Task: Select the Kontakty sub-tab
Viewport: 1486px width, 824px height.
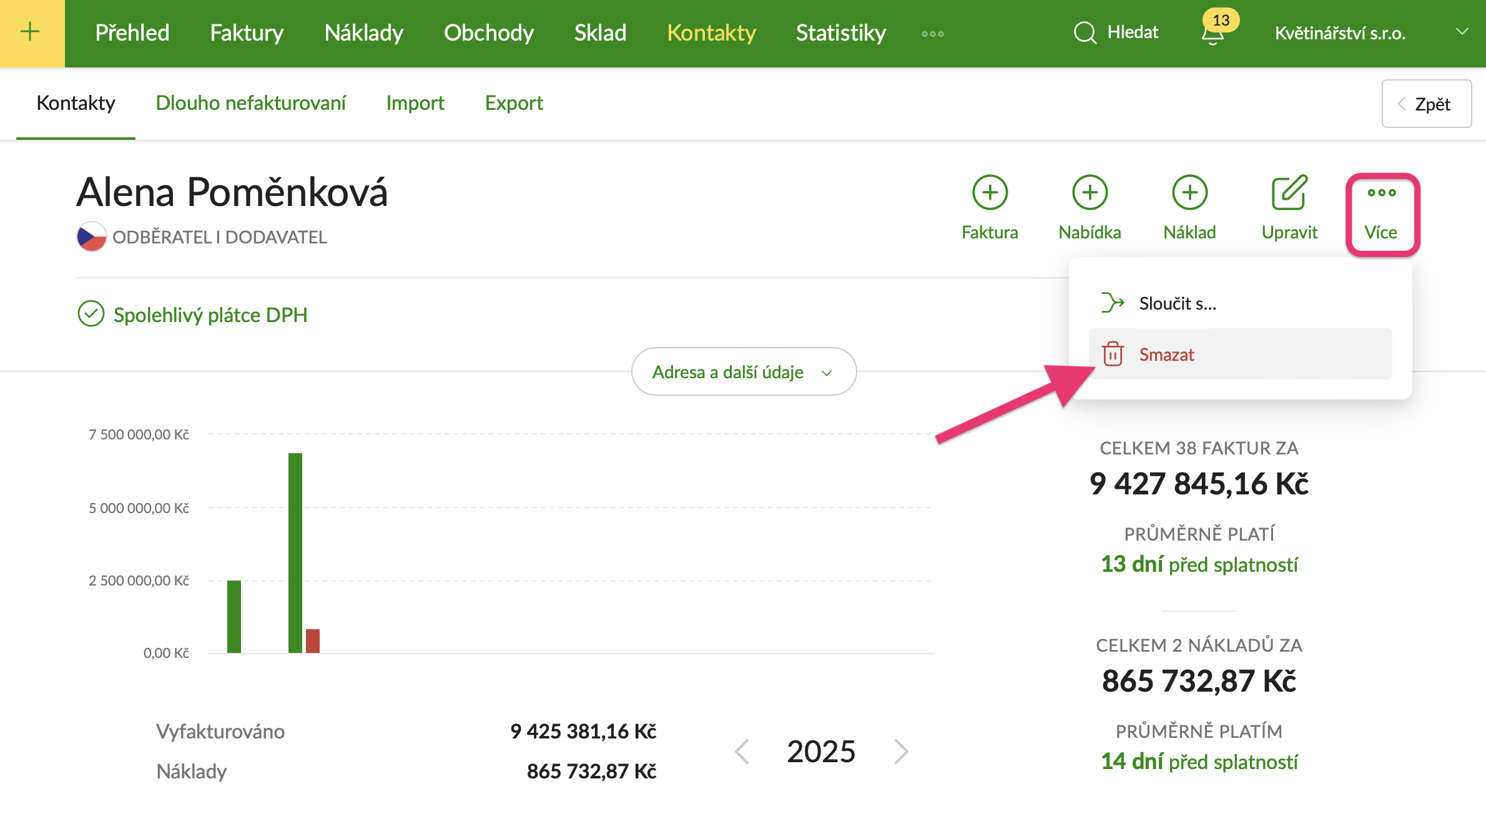Action: 76,103
